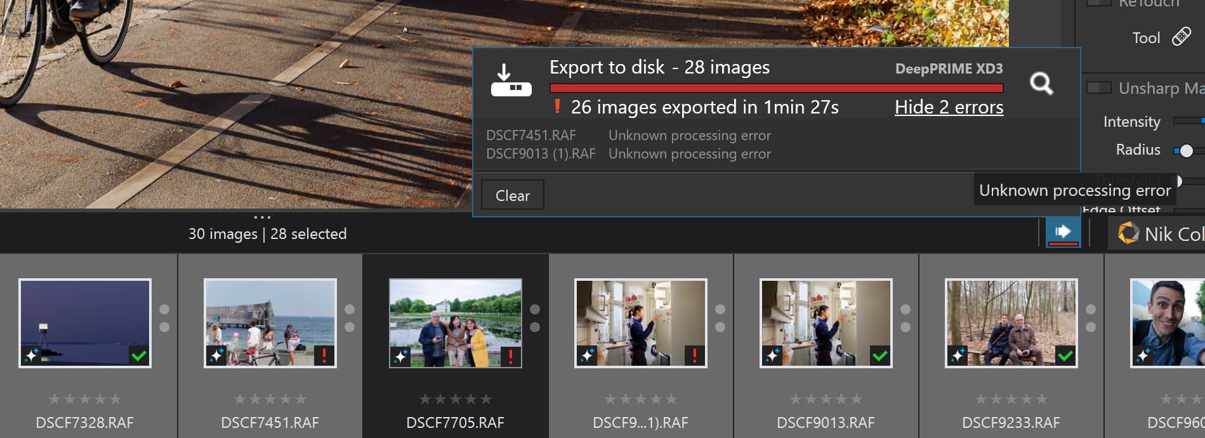Click the Nik Collection icon
This screenshot has height=438, width=1205.
click(1128, 233)
